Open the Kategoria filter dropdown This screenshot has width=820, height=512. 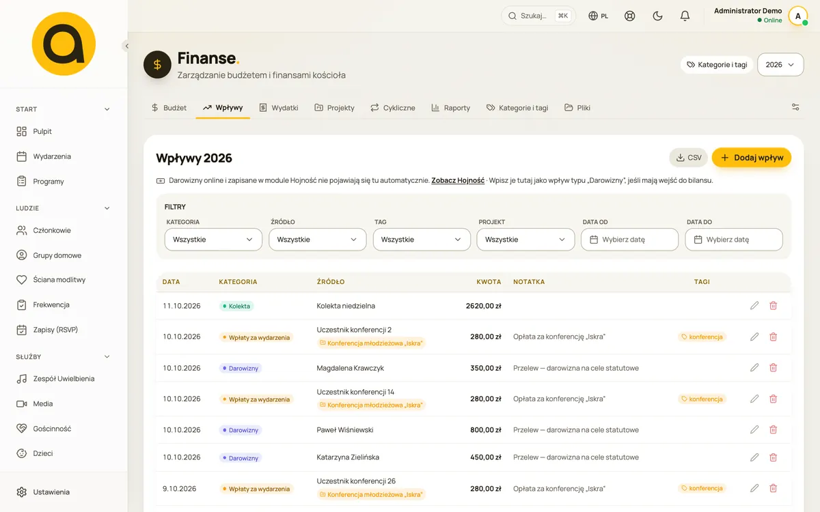pyautogui.click(x=213, y=240)
